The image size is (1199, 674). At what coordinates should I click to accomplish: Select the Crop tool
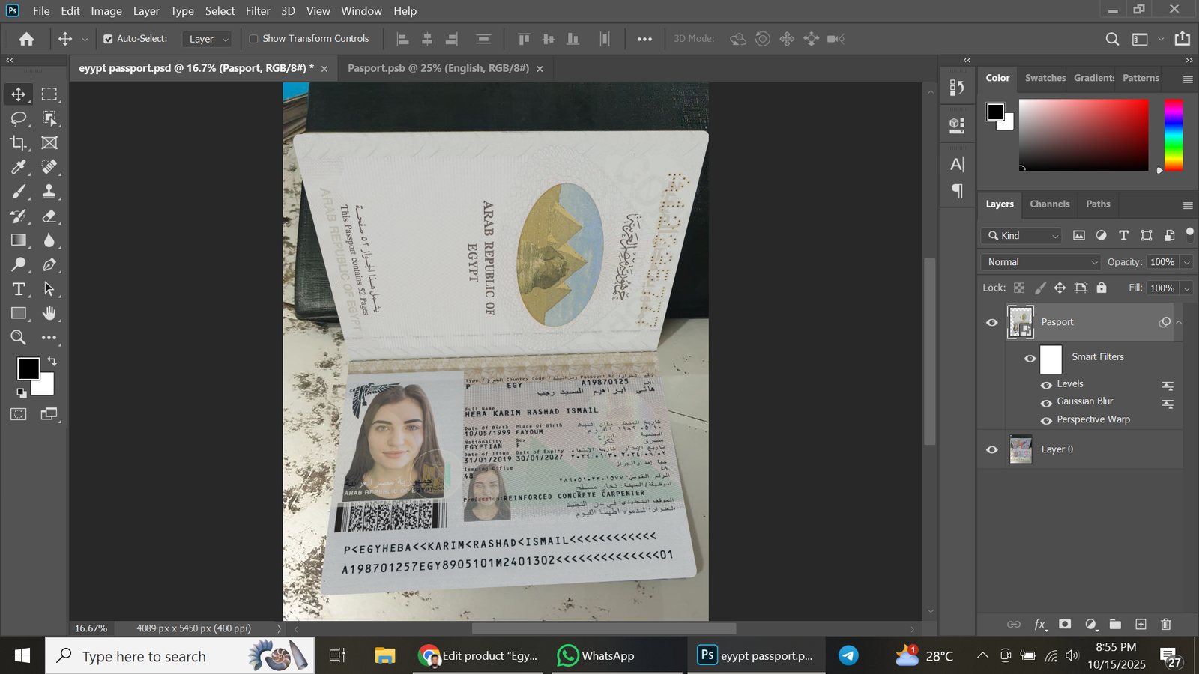pyautogui.click(x=19, y=143)
